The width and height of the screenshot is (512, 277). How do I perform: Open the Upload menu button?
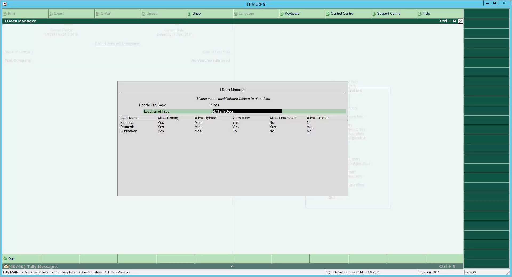point(164,14)
